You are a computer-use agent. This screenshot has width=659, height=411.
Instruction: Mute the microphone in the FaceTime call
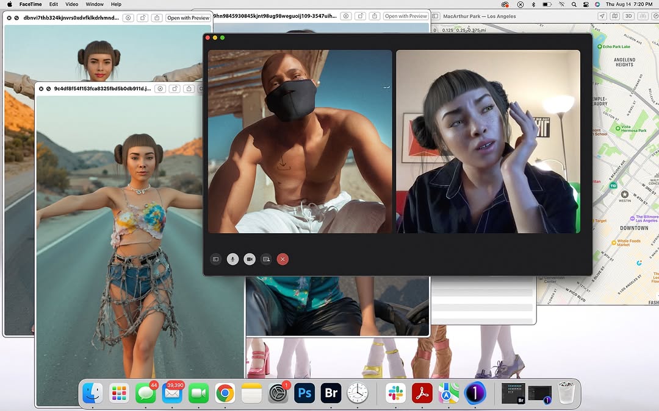tap(232, 259)
